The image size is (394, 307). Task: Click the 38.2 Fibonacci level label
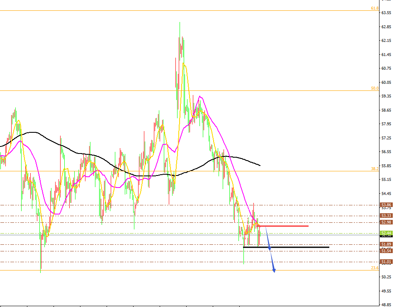375,169
